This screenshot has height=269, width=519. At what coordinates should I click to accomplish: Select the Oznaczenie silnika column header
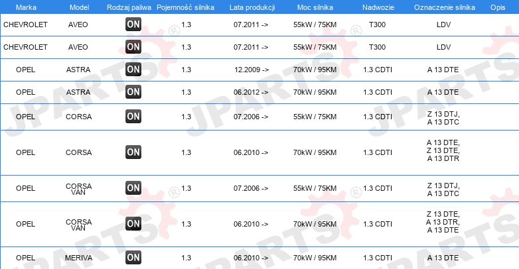(445, 7)
